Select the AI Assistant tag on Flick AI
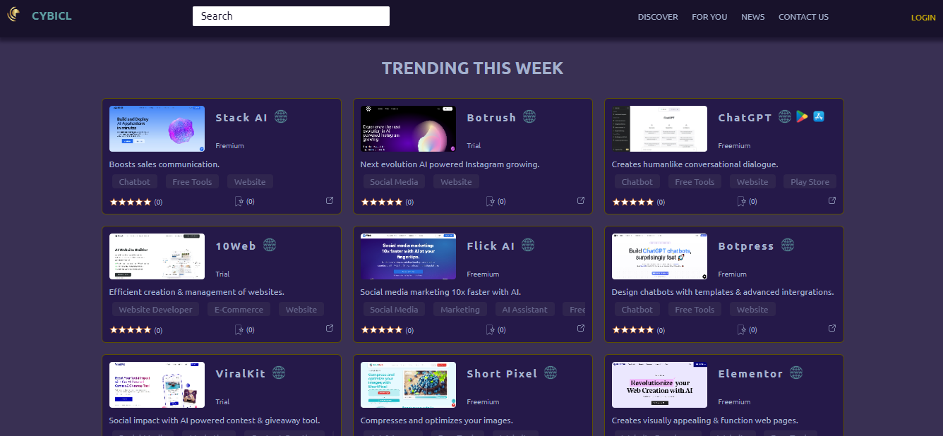Screen dimensions: 943x436 click(x=524, y=310)
